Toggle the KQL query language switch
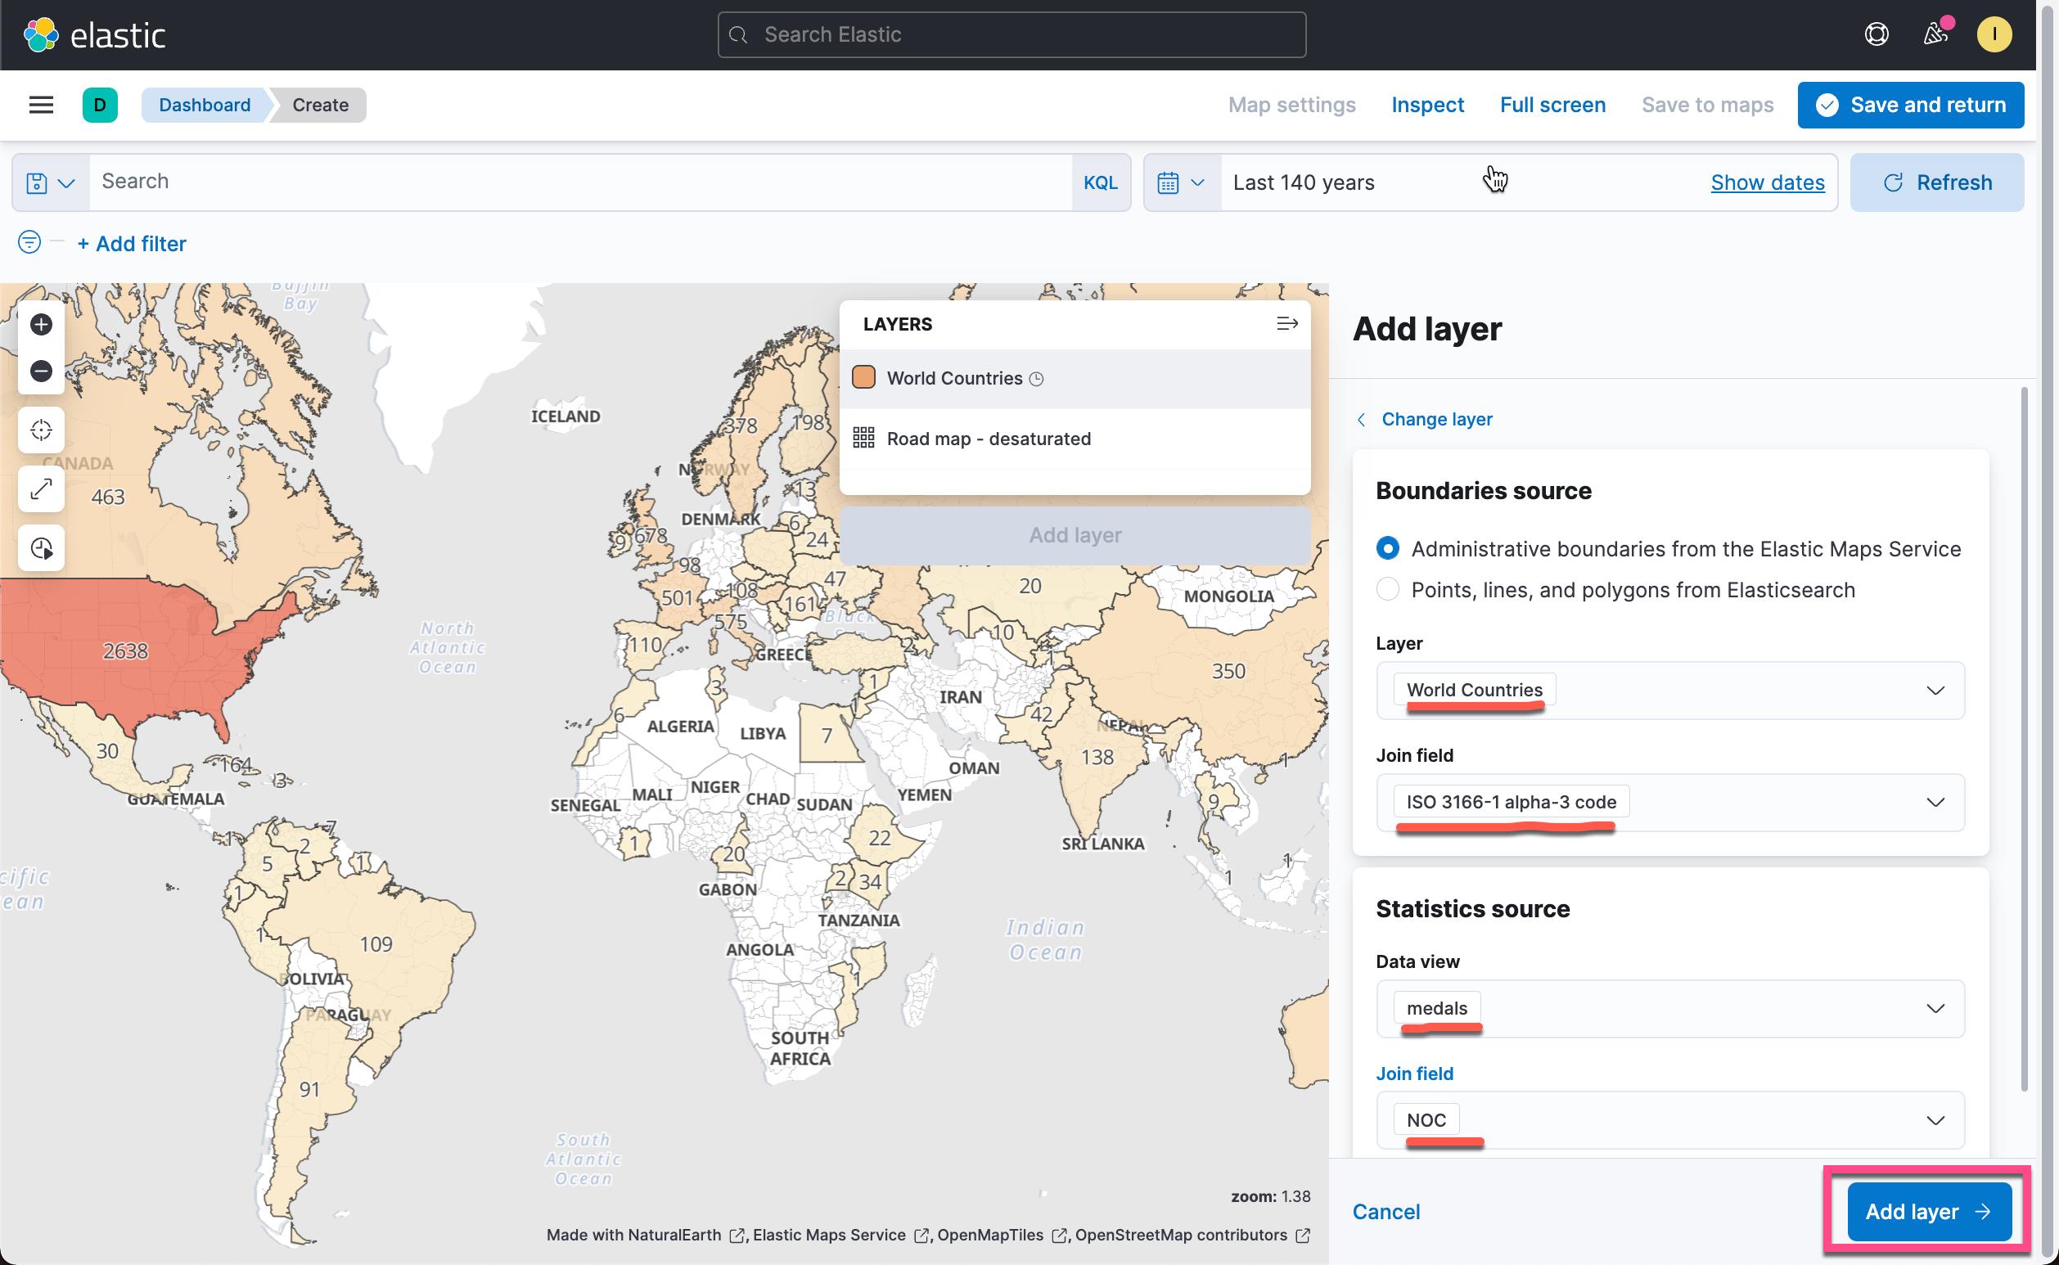The width and height of the screenshot is (2059, 1265). 1100,182
